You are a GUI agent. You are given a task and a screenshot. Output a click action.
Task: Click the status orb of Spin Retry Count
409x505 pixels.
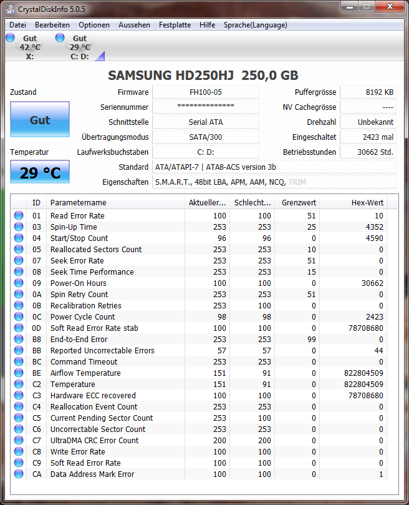coord(19,294)
